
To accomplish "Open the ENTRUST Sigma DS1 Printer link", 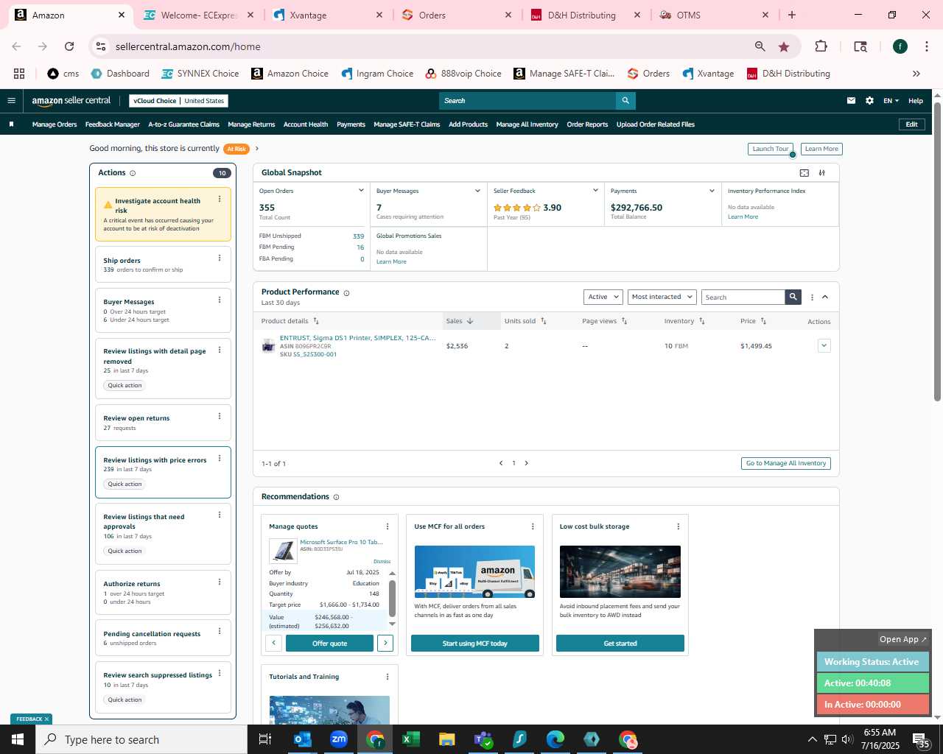I will coord(358,338).
